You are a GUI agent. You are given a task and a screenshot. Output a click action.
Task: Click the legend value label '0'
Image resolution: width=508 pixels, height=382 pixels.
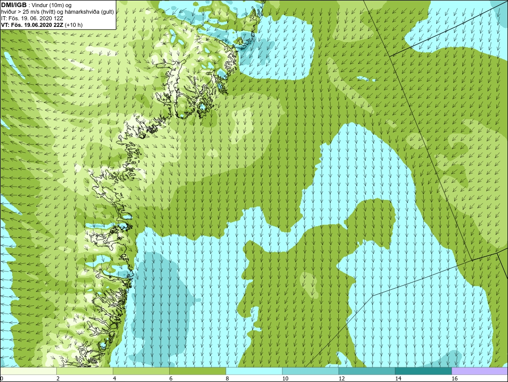pos(2,378)
